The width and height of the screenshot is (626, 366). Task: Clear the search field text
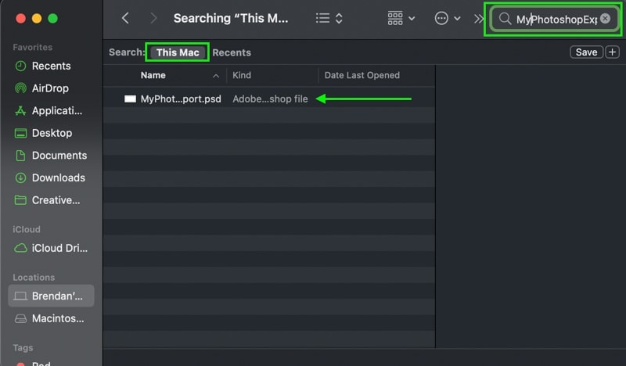pyautogui.click(x=605, y=18)
